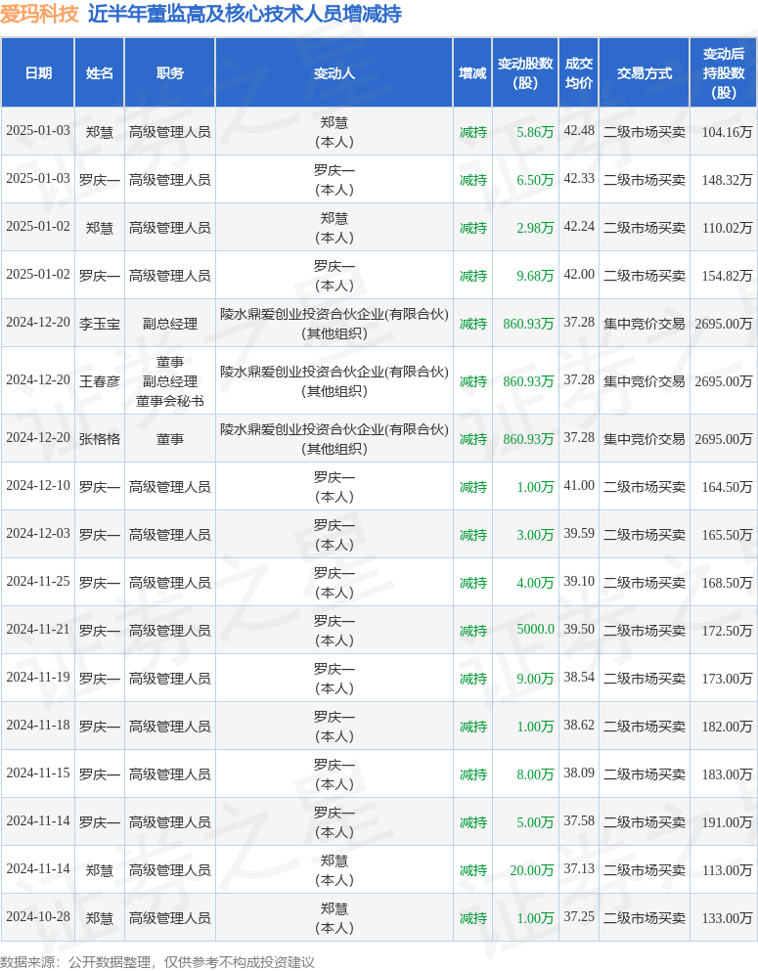
Task: Click the 数据来源 footer disclaimer text
Action: 157,962
